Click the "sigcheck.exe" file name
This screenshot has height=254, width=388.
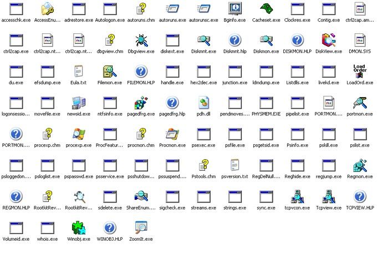[172, 208]
